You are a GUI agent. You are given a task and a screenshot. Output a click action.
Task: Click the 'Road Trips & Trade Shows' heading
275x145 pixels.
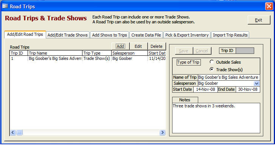46,18
